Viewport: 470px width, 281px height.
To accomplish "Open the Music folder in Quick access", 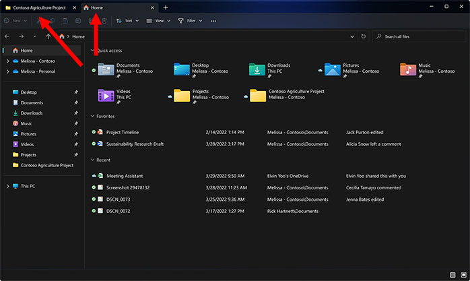I will pyautogui.click(x=408, y=69).
